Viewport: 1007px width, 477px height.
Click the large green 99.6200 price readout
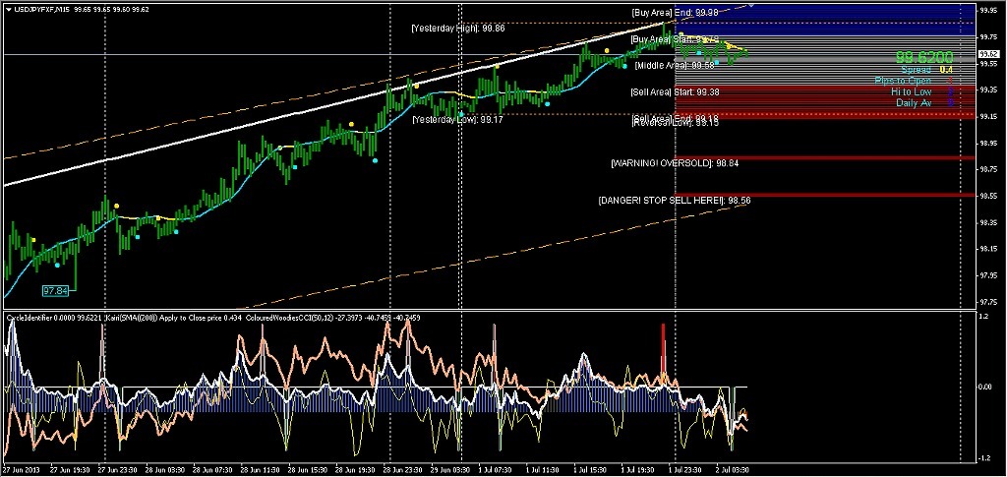tap(924, 57)
